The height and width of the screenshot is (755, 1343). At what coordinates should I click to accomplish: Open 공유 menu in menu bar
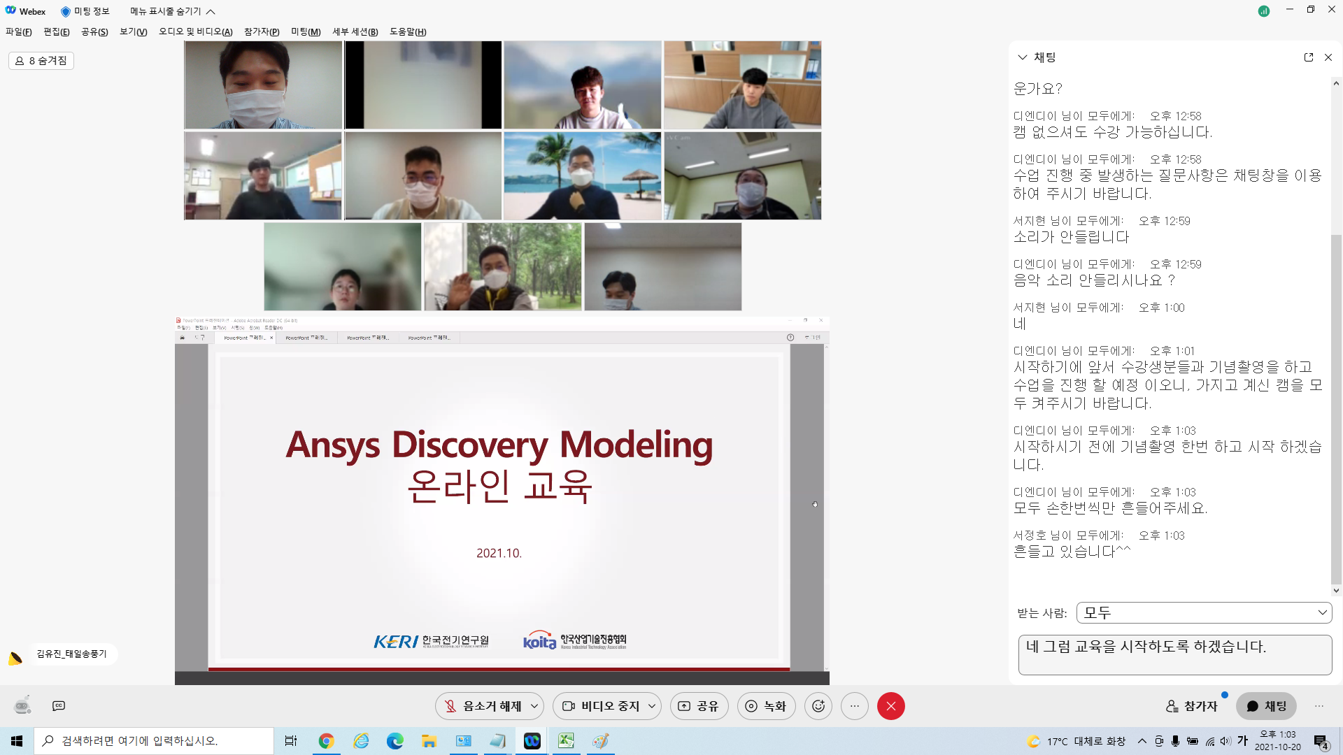[94, 32]
